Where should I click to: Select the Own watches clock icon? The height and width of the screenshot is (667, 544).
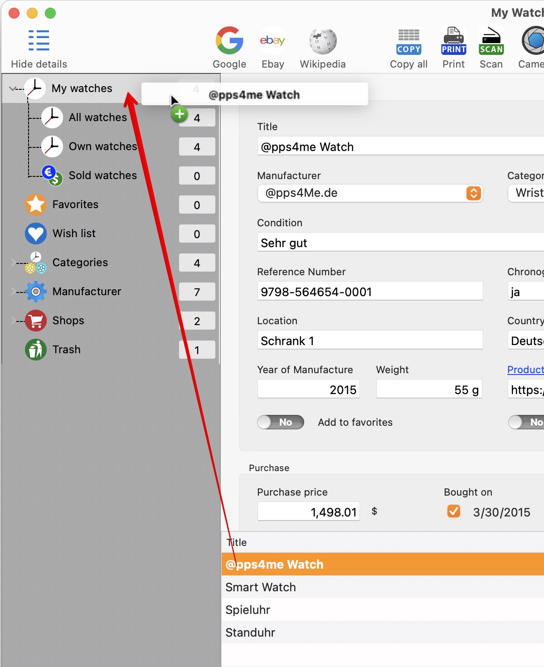coord(52,146)
